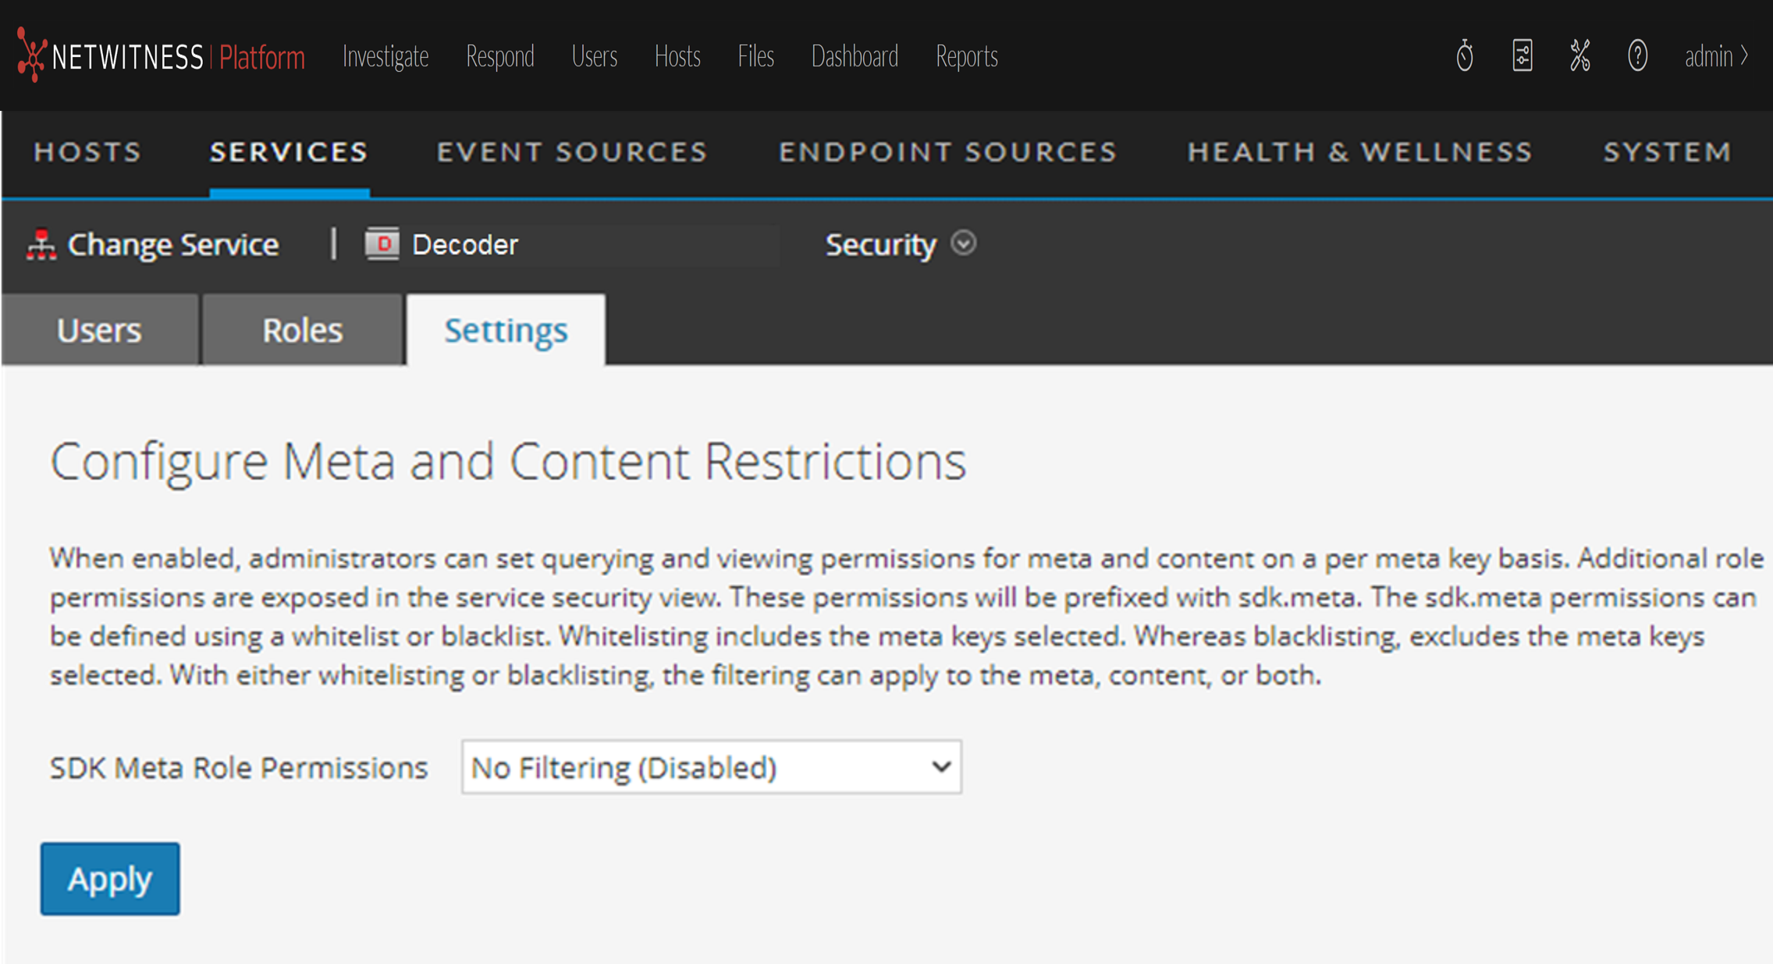Open the configuration sliders icon
The height and width of the screenshot is (964, 1773).
point(1522,56)
